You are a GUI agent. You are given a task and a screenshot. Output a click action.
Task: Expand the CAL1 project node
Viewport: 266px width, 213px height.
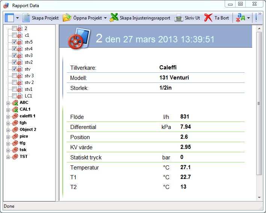click(8, 110)
